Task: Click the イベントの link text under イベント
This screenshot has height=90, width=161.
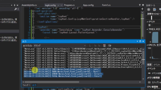Action: click(156, 73)
